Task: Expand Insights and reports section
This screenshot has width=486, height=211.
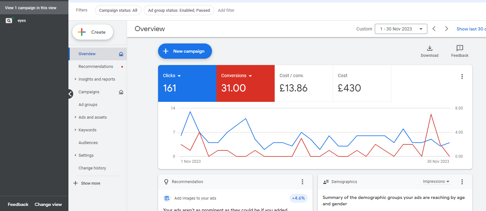Action: pos(97,79)
